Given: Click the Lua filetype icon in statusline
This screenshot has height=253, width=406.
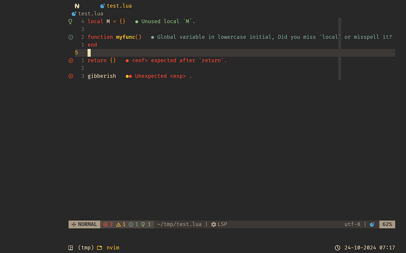Looking at the screenshot, I should coord(372,224).
